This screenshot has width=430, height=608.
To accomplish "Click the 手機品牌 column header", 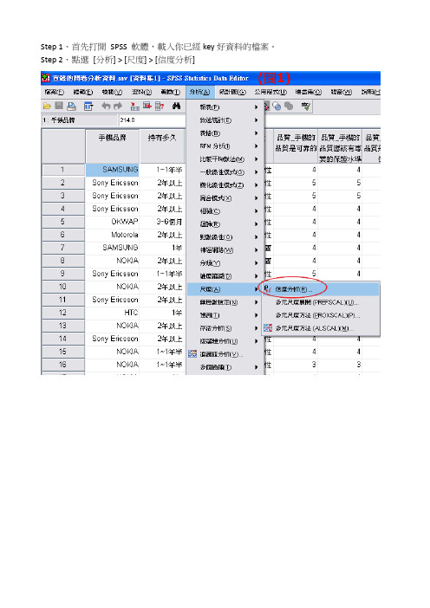I will coord(112,146).
